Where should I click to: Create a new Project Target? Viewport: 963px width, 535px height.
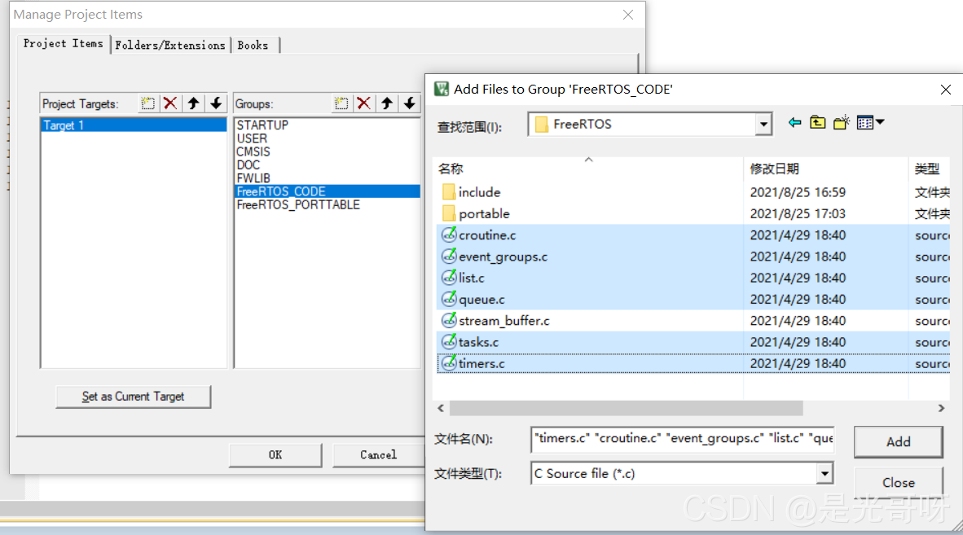point(147,103)
